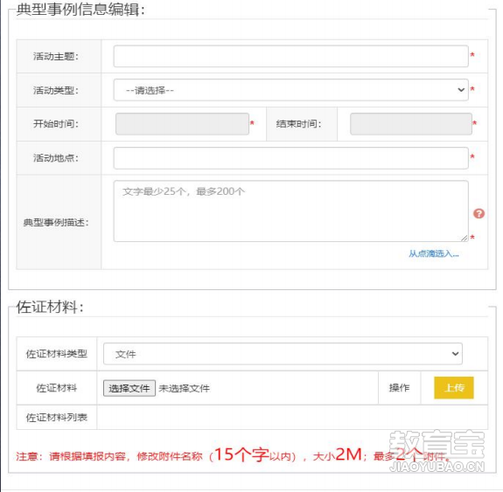Click the 结束时间 date field
The height and width of the screenshot is (492, 503).
coord(411,124)
